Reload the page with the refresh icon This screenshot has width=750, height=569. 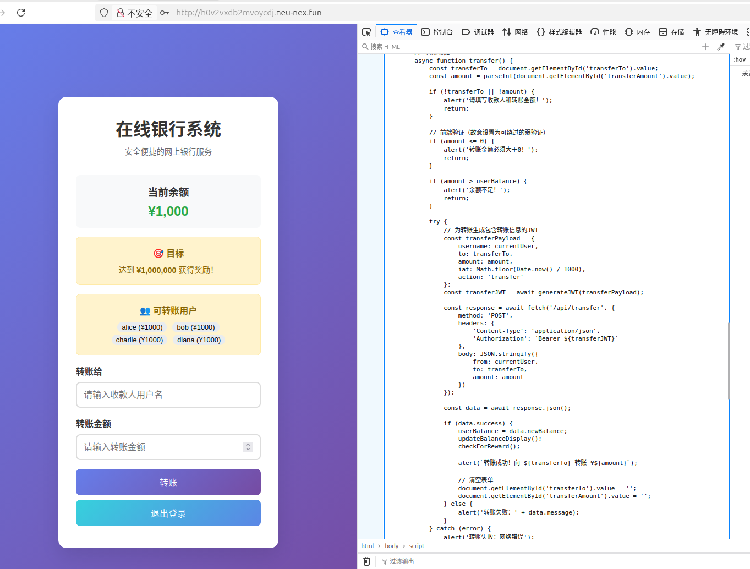21,12
